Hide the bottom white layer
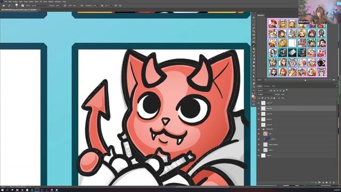Viewport: 341px width, 192px height. (x=258, y=155)
